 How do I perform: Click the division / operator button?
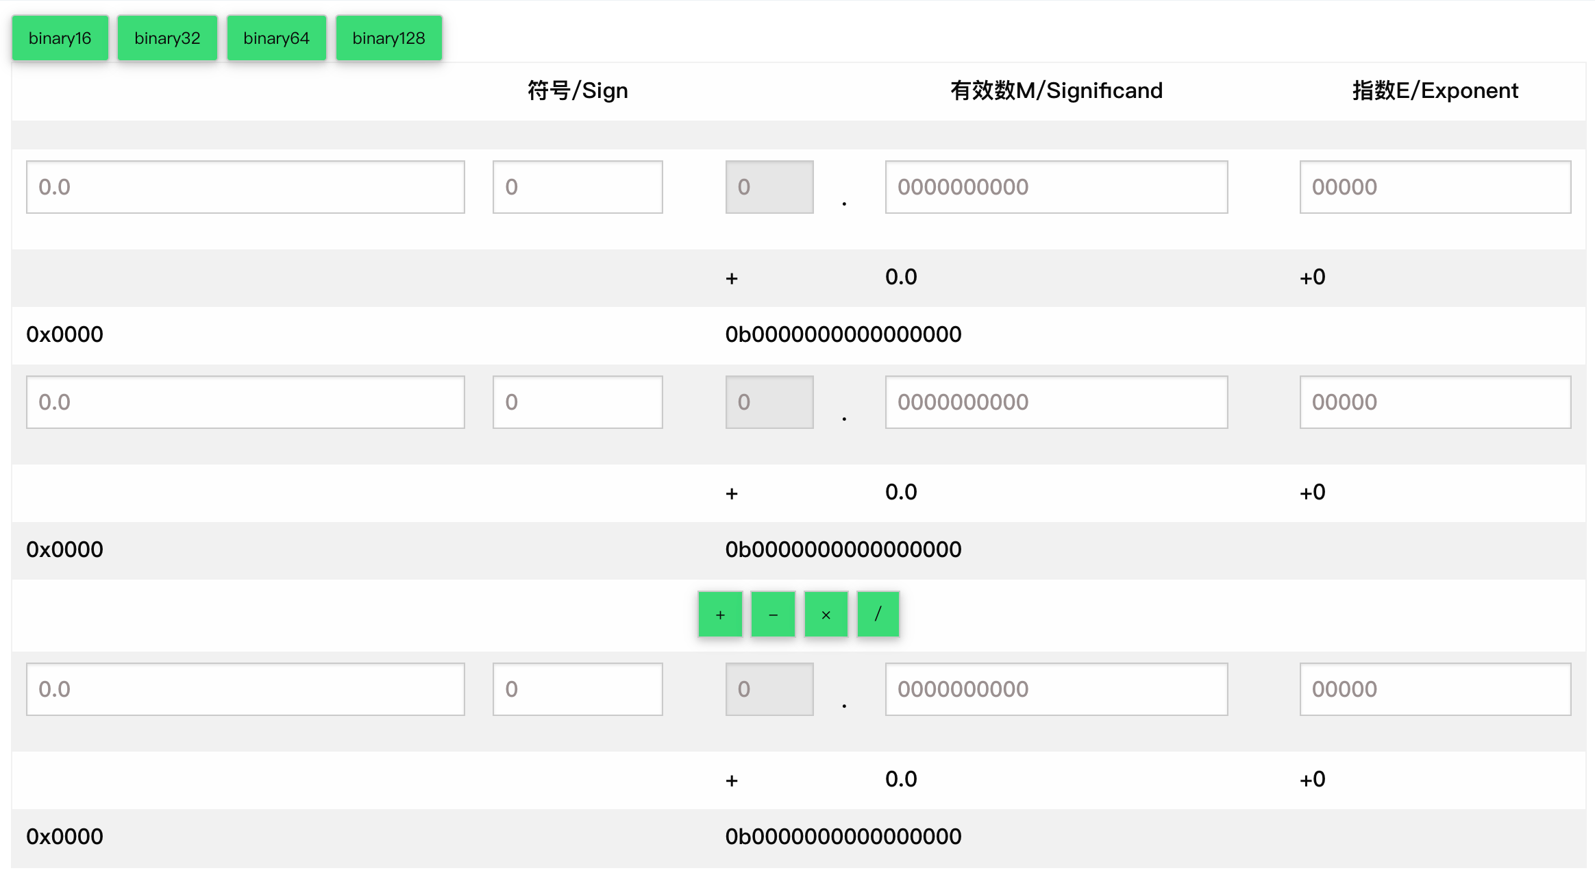point(878,615)
